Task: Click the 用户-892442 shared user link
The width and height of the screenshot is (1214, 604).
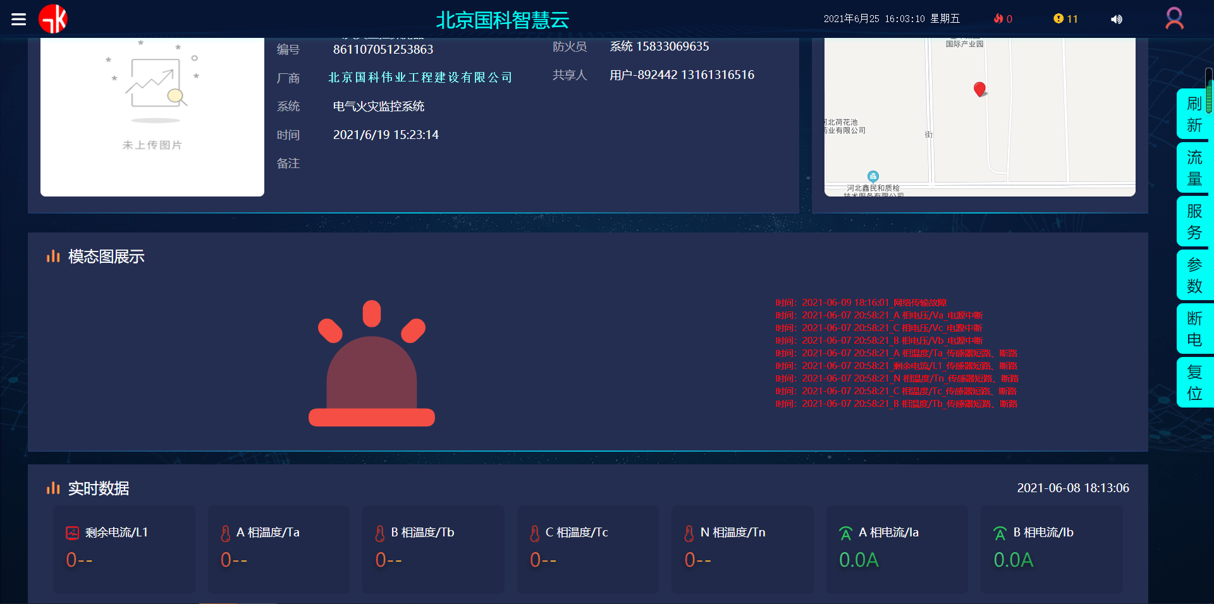Action: pyautogui.click(x=681, y=75)
